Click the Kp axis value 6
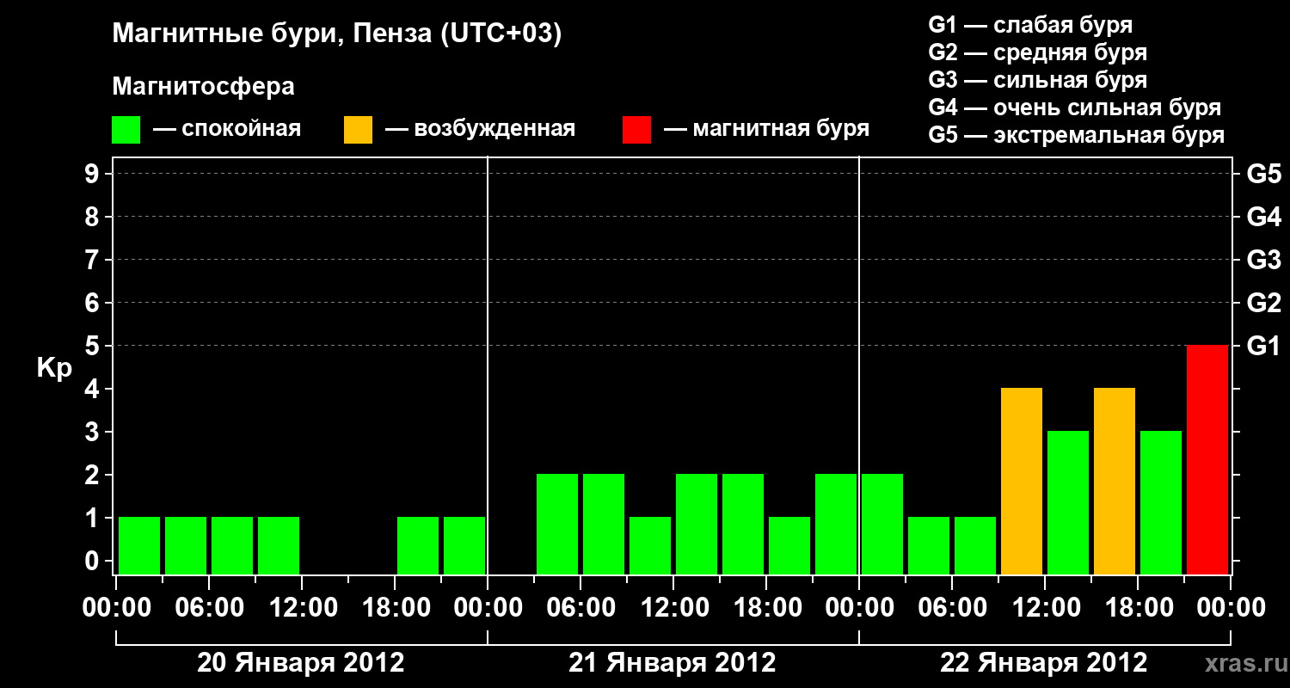The width and height of the screenshot is (1290, 688). 94,303
